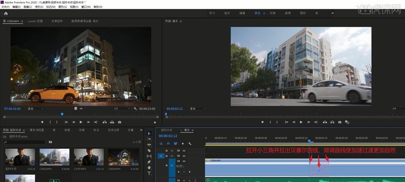Play the clip in Source monitor
The height and width of the screenshot is (182, 405).
(x=81, y=122)
